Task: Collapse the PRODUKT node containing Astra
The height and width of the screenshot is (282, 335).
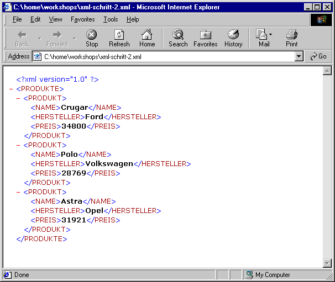Action: (18, 192)
